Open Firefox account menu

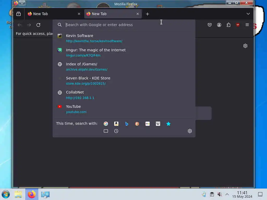219,25
